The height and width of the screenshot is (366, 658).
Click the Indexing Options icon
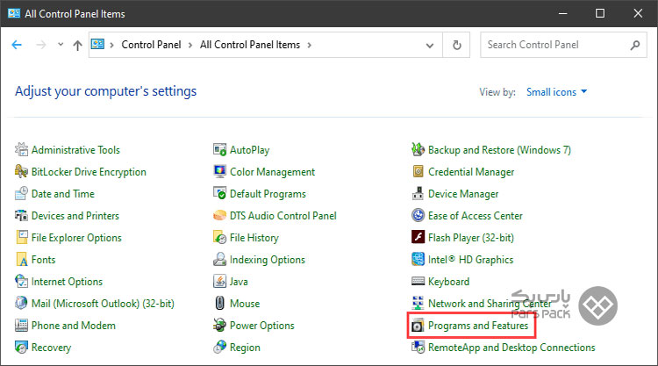220,260
